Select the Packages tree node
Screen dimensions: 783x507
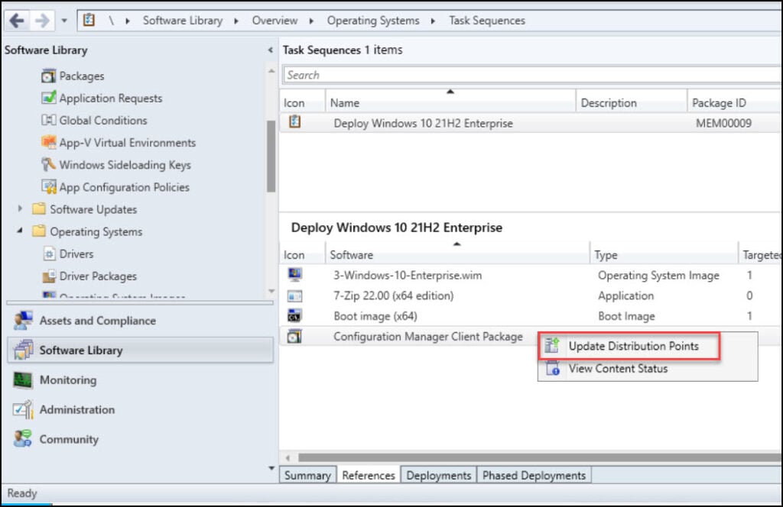82,76
